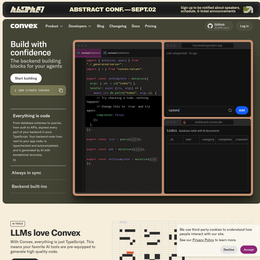
Task: Click the ABSTRACT CONF. — SEPT.02 headline
Action: (x=113, y=10)
